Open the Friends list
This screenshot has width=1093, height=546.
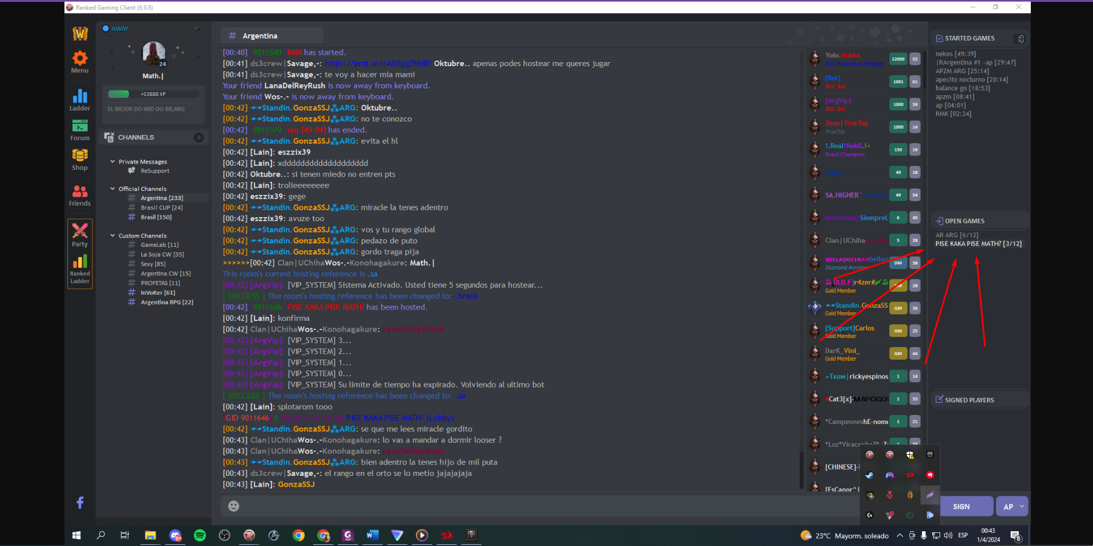tap(80, 195)
